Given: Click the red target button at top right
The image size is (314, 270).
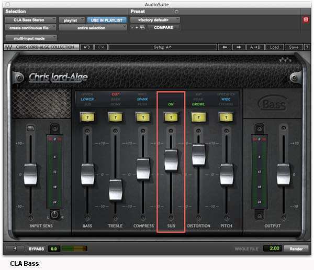Looking at the screenshot, I should click(306, 19).
